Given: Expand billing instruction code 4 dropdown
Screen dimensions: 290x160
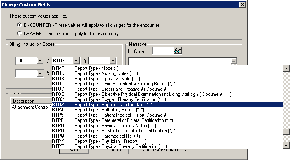Looking at the screenshot, I should [40, 73].
